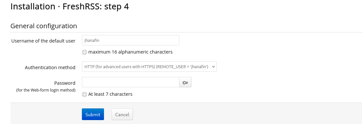Toggle password visibility with the key icon
Viewport: 362px width, 124px height.
click(185, 82)
